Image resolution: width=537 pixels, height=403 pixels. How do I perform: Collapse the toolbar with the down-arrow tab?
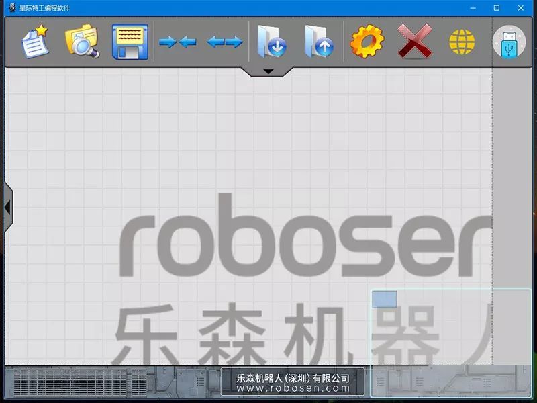point(268,71)
